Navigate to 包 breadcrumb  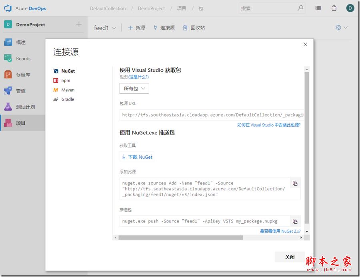tap(201, 8)
